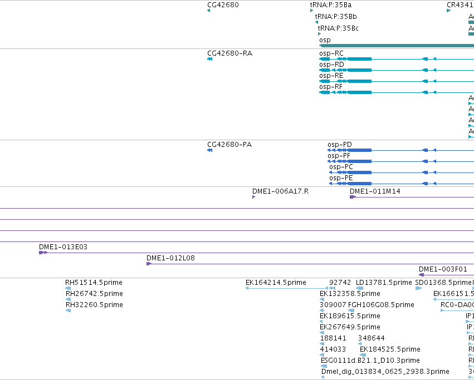The image size is (474, 380).
Task: Select EK189615.5prime EST label
Action: coord(350,316)
